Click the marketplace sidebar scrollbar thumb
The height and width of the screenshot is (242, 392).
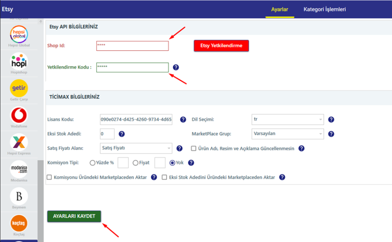tap(40, 201)
